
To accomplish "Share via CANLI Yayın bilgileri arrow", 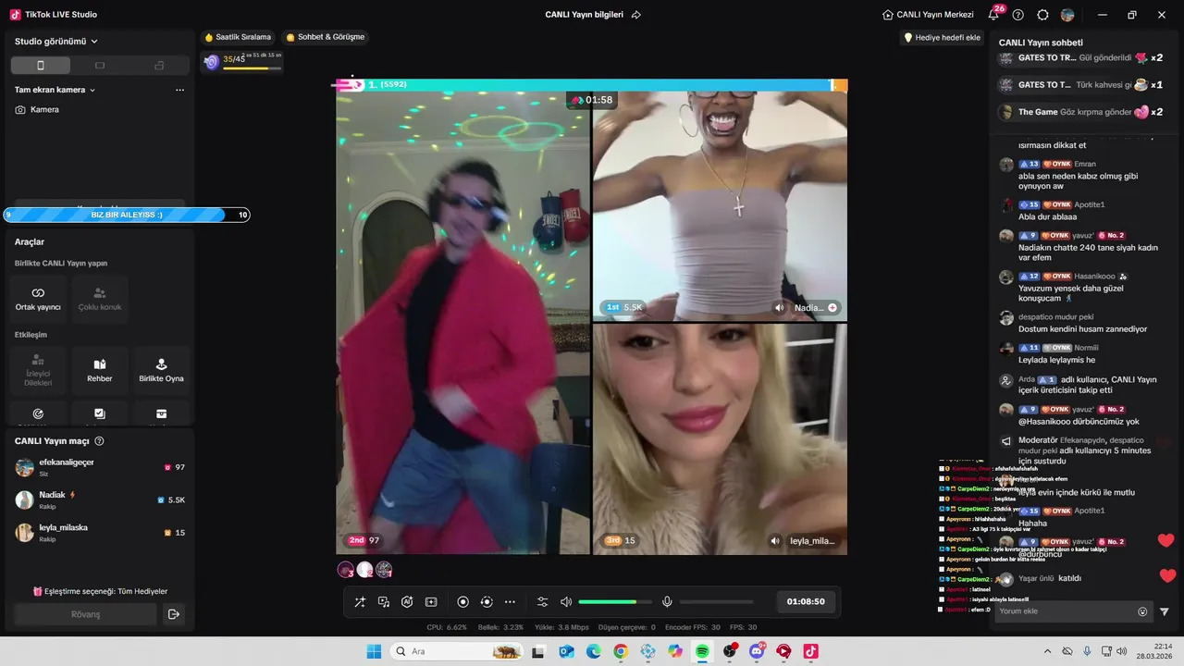I will 636,15.
